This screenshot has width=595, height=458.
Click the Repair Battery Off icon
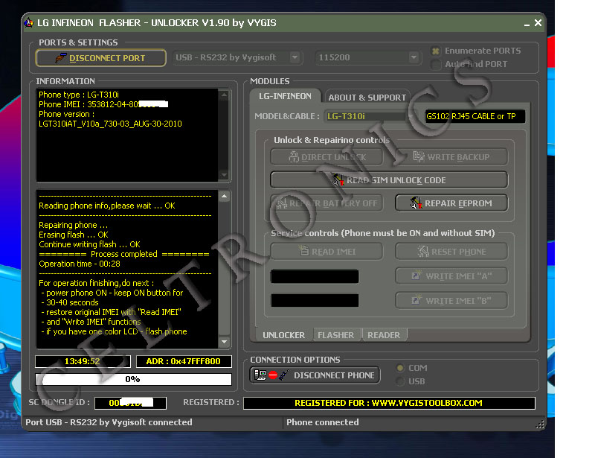coord(281,203)
